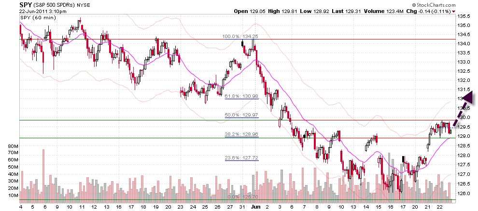This screenshot has height=211, width=478.
Task: Click the 14 date label on axis
Action: [366, 207]
